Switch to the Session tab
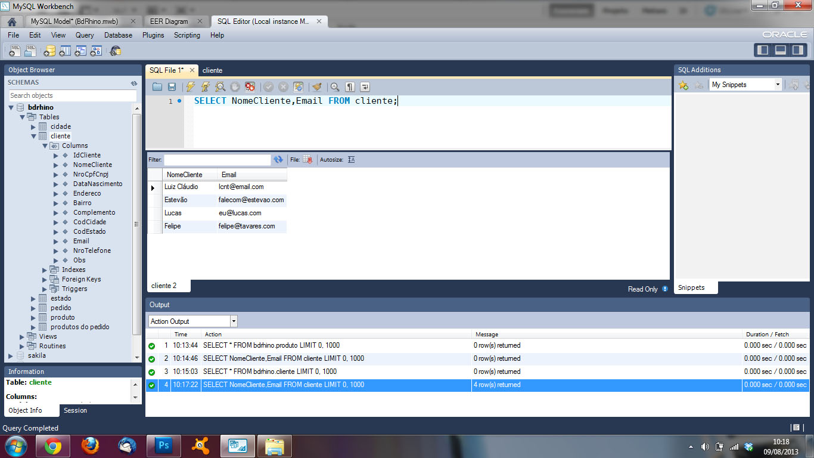 (x=75, y=410)
